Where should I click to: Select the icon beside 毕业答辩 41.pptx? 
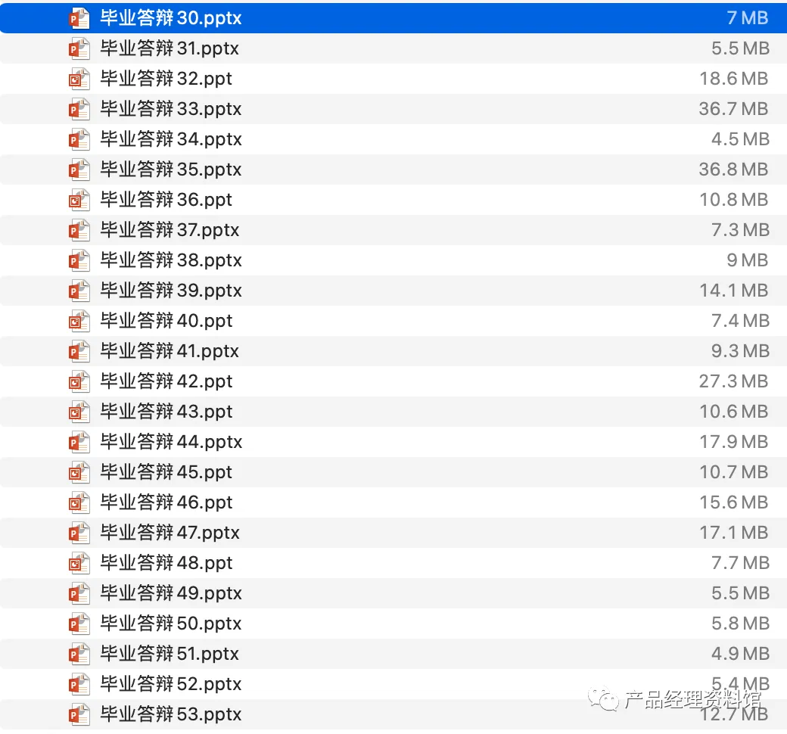79,351
